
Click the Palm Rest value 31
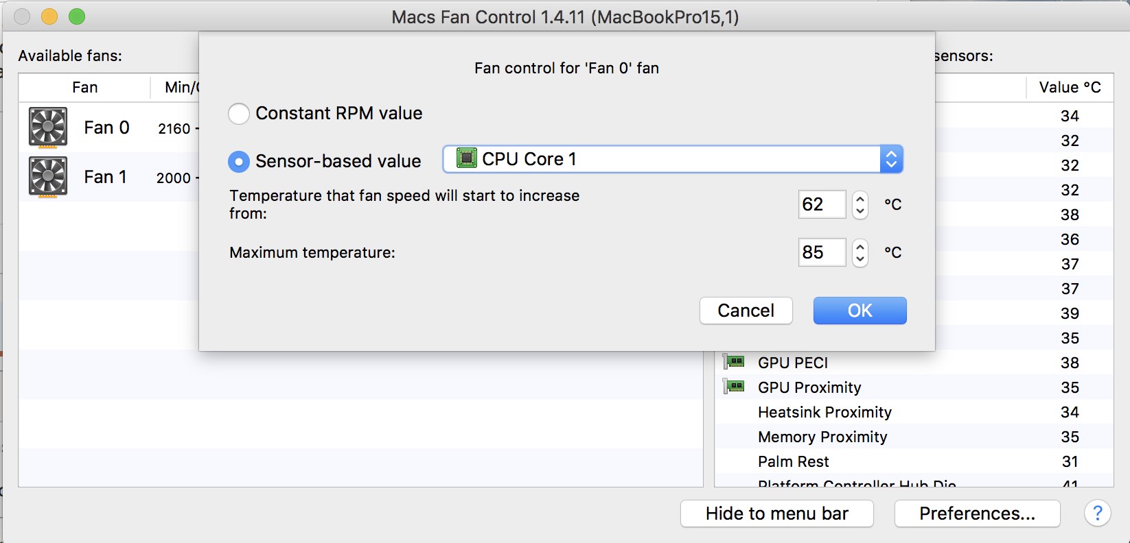pos(1070,461)
